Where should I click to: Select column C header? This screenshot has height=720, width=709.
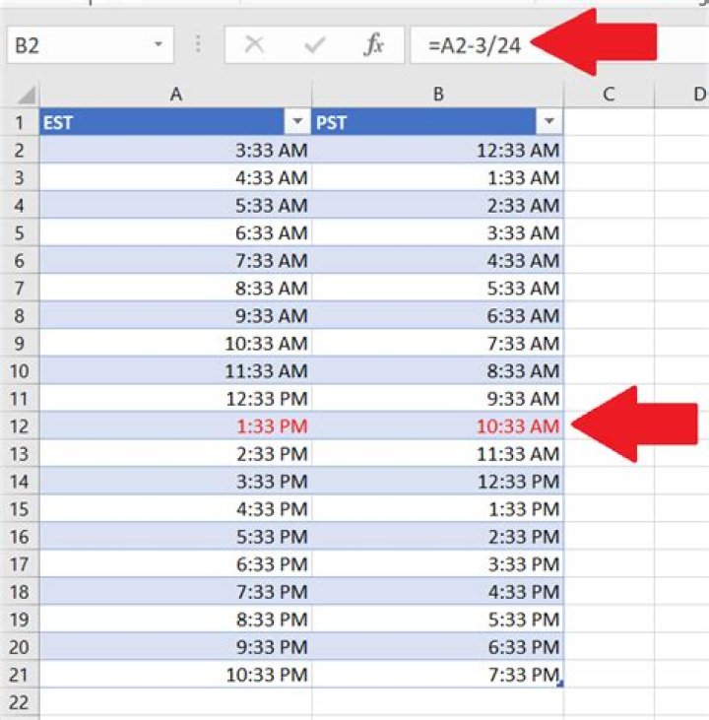(x=608, y=95)
